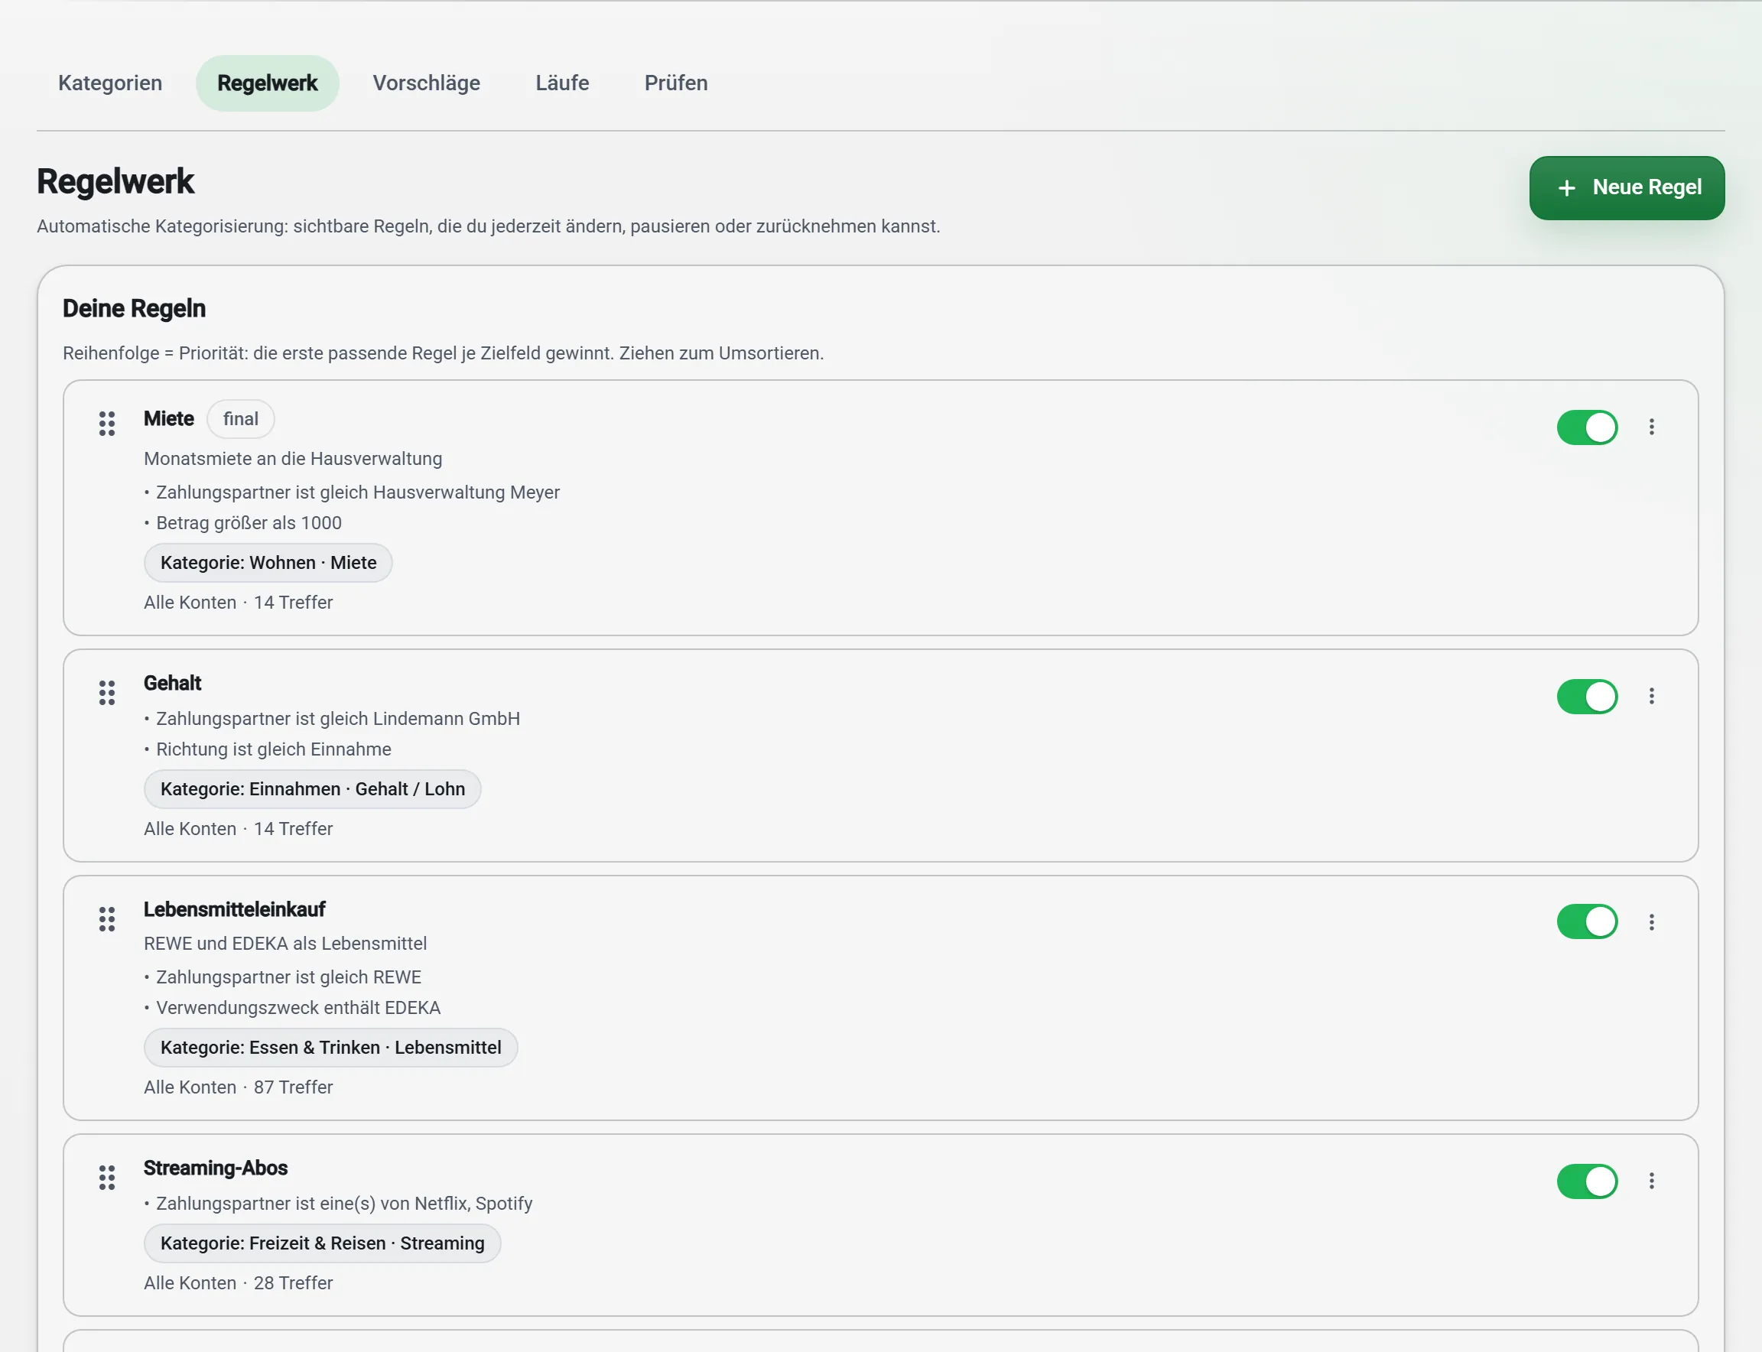Click the 'Deine Regeln' heading
Image resolution: width=1762 pixels, height=1352 pixels.
[x=135, y=308]
